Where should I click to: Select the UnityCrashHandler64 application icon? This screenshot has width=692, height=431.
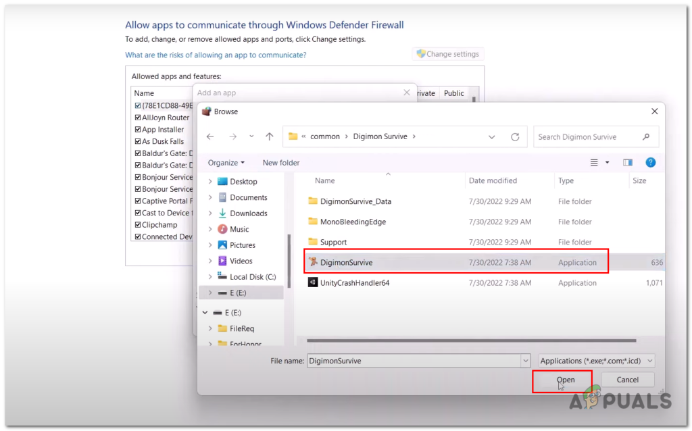click(x=312, y=282)
